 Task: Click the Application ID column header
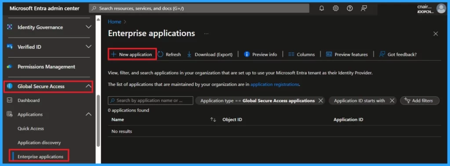point(348,119)
